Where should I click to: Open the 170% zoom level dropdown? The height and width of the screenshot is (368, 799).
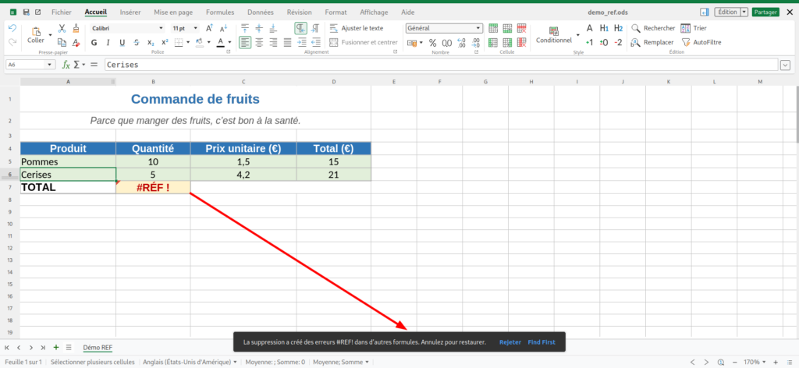(755, 362)
